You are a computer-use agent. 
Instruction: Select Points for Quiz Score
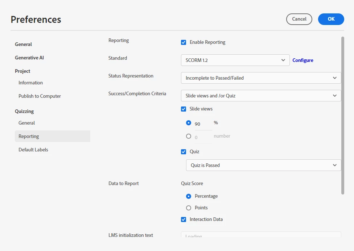(x=189, y=208)
